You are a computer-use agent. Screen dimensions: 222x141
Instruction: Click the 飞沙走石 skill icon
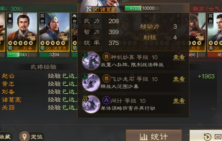click(91, 83)
